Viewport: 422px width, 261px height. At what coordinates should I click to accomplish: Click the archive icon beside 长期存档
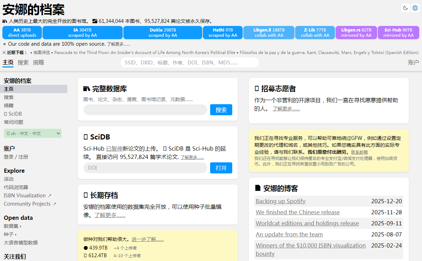pos(86,195)
